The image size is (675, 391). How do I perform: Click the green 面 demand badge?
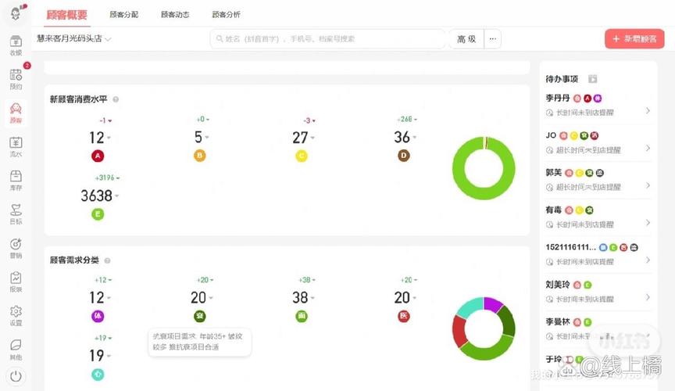(302, 316)
